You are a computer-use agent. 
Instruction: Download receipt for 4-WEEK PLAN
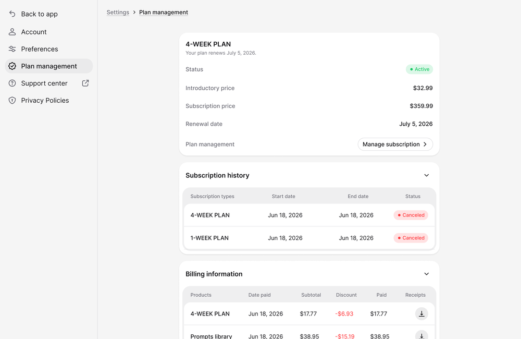[421, 314]
